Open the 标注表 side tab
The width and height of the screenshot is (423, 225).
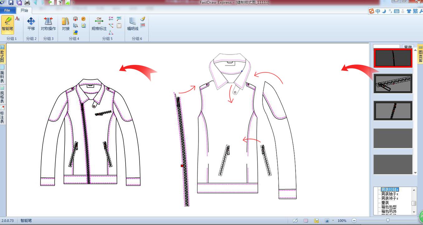coord(2,114)
